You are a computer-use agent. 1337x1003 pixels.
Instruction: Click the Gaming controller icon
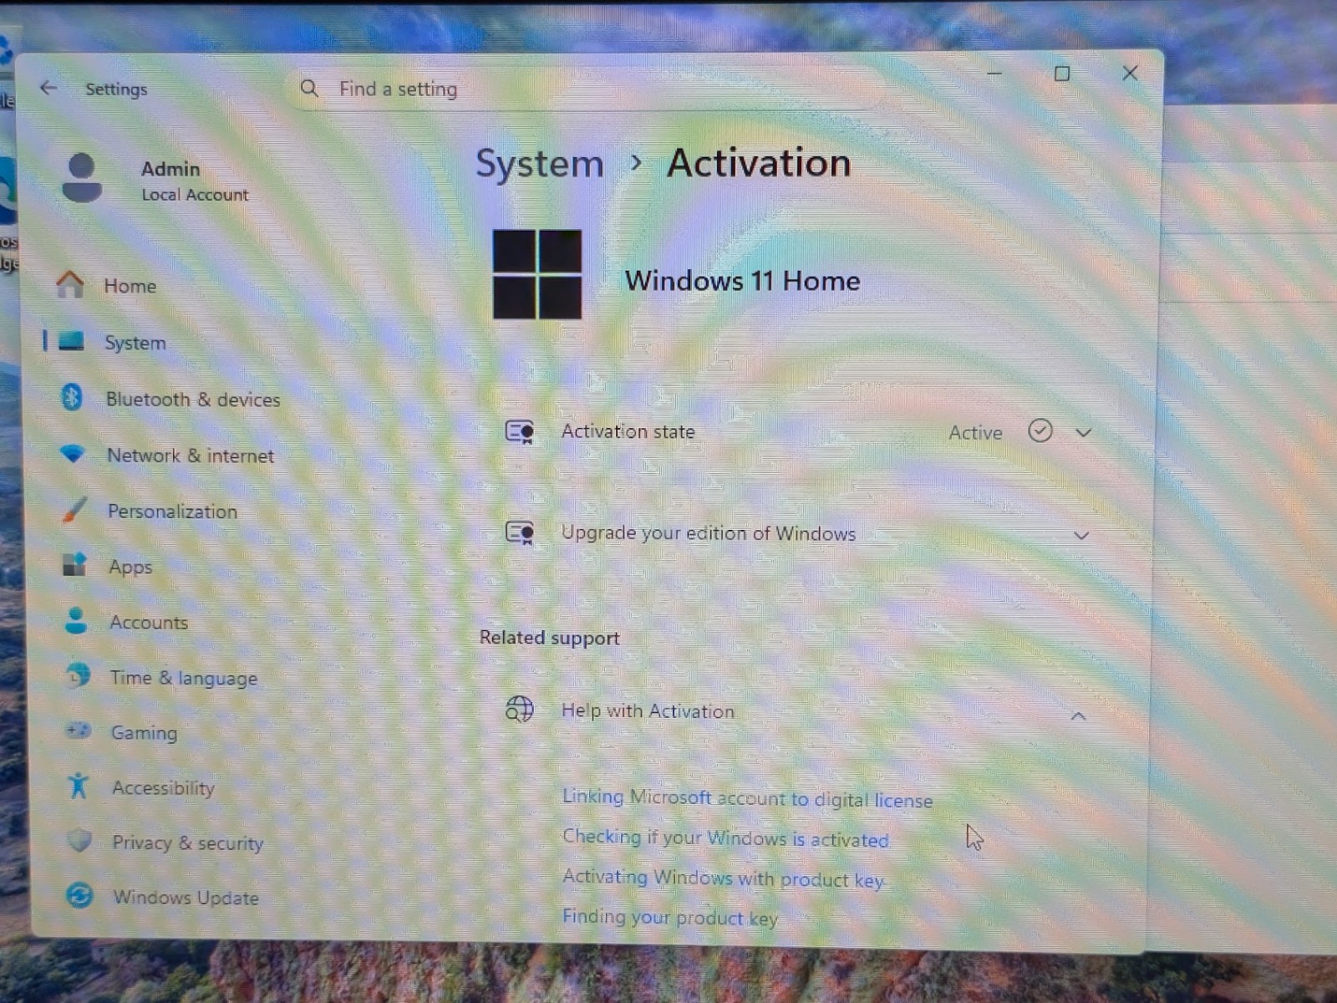coord(79,731)
